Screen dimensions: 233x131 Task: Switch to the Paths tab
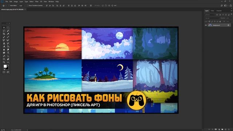click(x=213, y=11)
